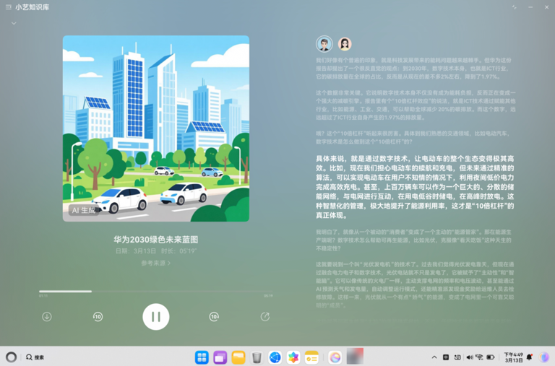Rewind playback by 10 seconds
This screenshot has height=366, width=555.
[98, 316]
